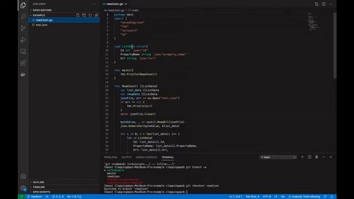Image resolution: width=354 pixels, height=199 pixels.
Task: Select Go language mode in status bar
Action: click(283, 197)
